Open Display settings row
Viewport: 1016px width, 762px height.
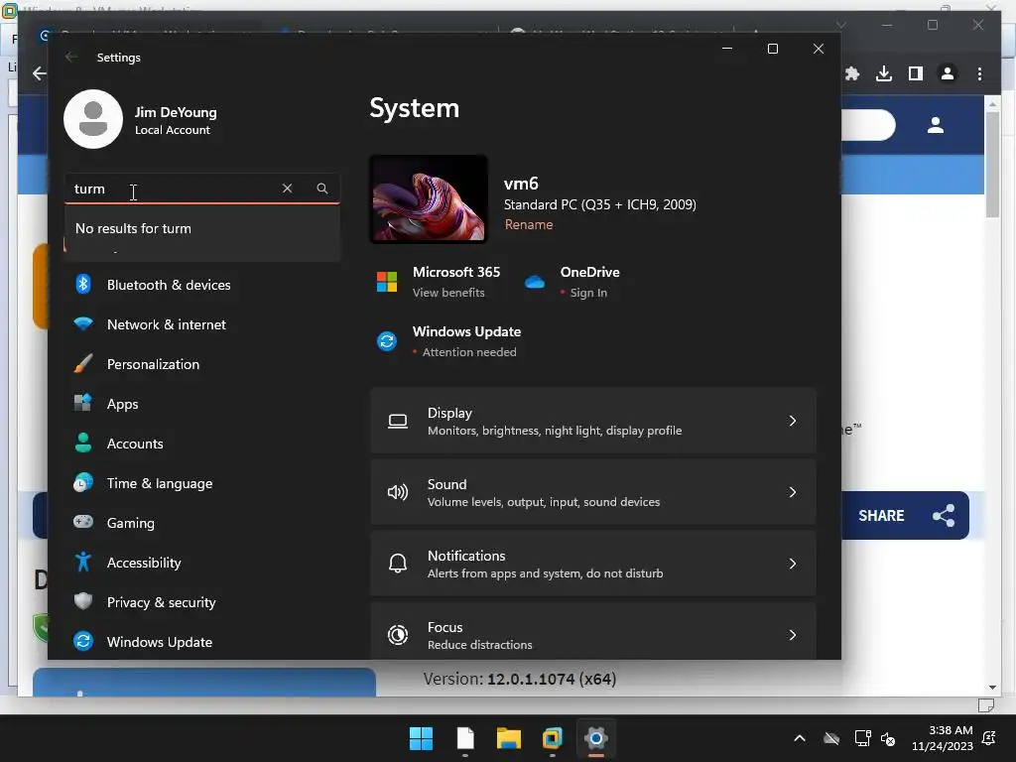[593, 421]
